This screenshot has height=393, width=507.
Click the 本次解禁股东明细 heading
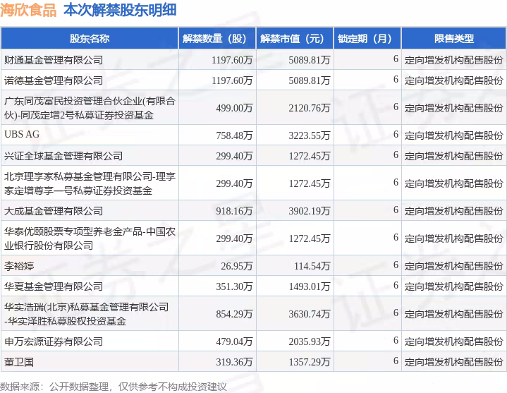[121, 11]
